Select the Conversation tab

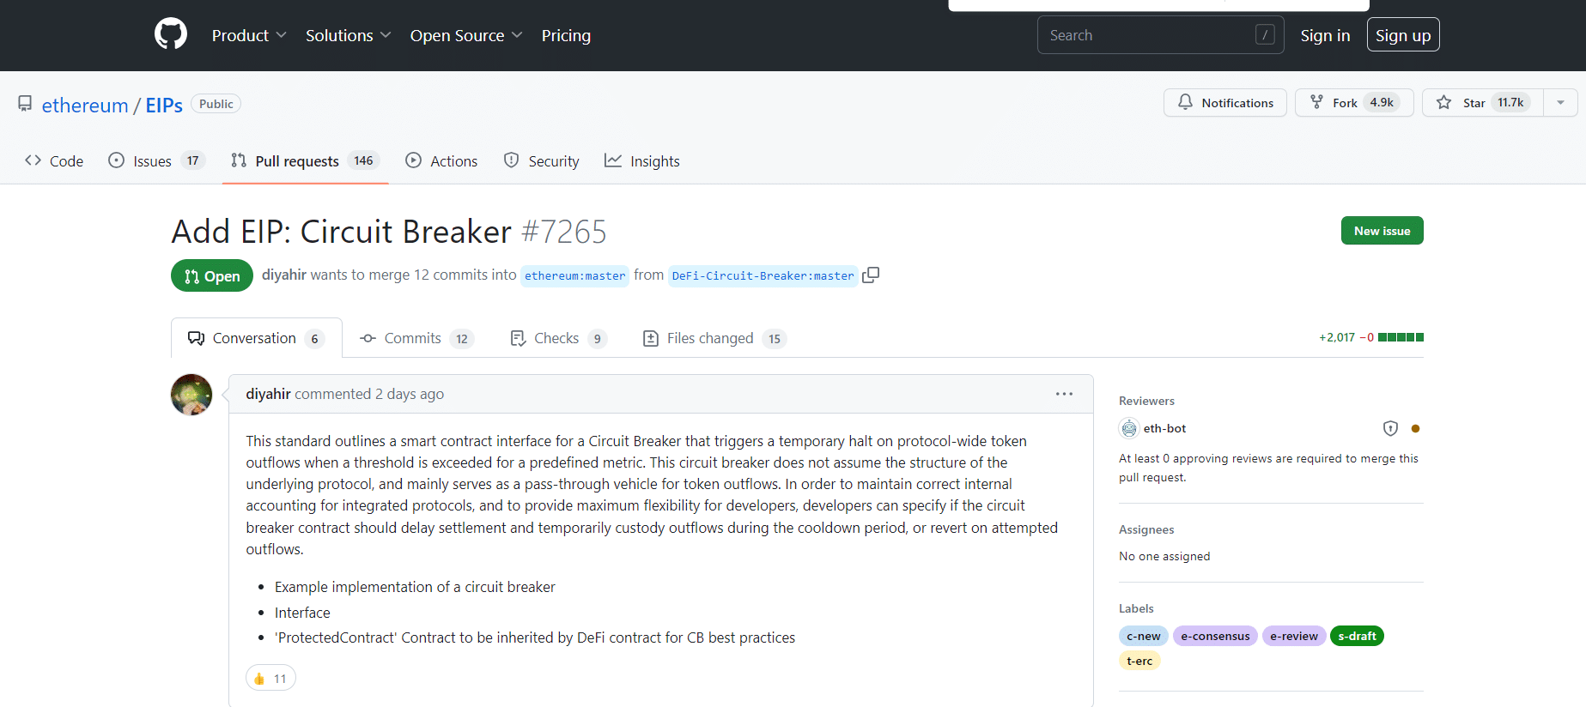(257, 338)
